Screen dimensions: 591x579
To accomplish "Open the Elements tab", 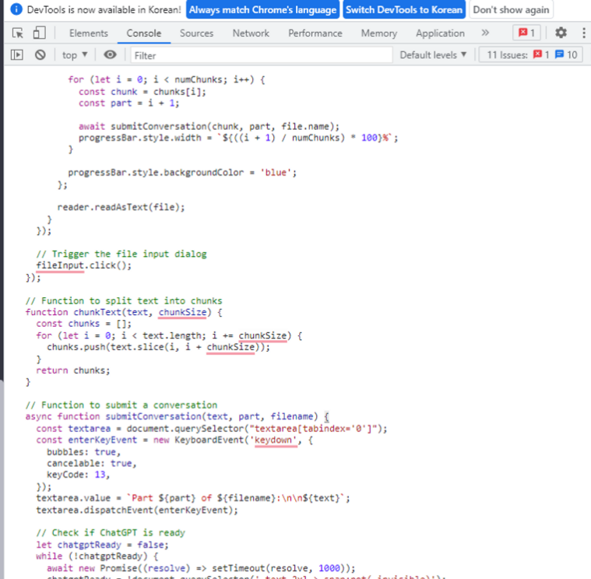I will tap(89, 33).
